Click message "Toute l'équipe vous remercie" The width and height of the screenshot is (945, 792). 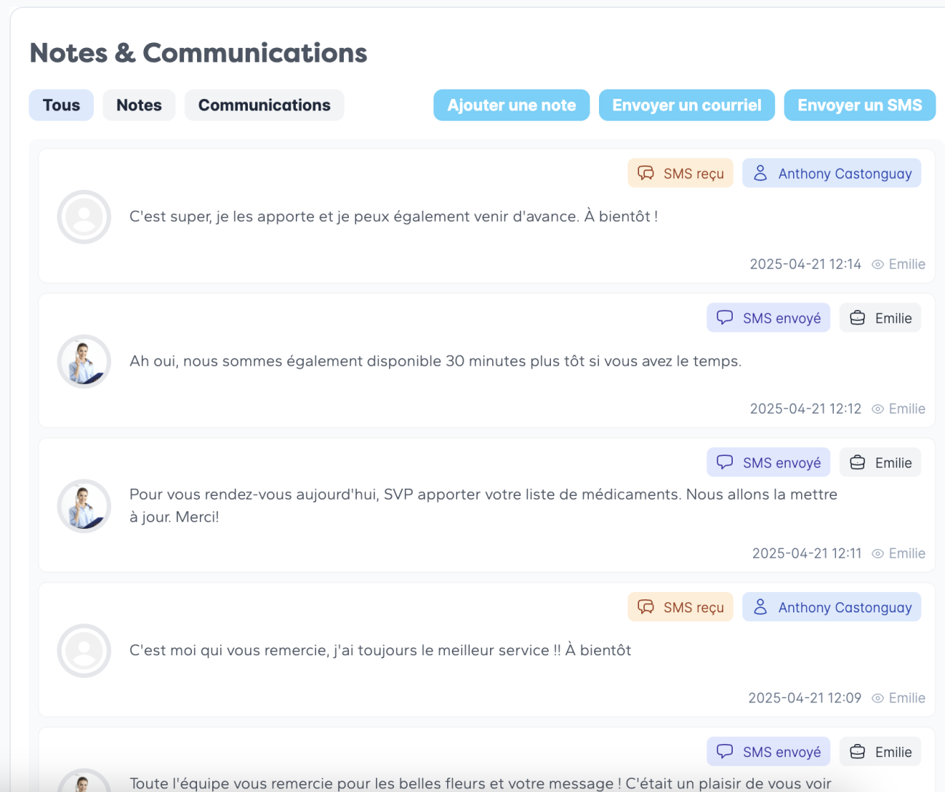[480, 783]
